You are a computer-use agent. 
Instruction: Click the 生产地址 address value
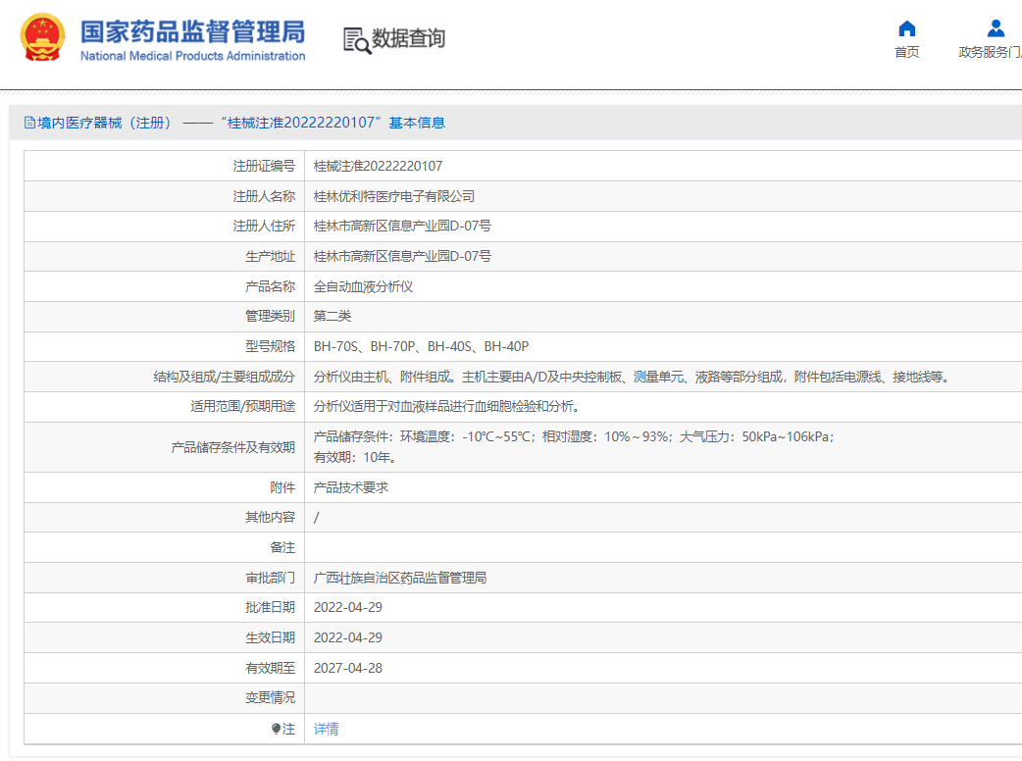(402, 256)
